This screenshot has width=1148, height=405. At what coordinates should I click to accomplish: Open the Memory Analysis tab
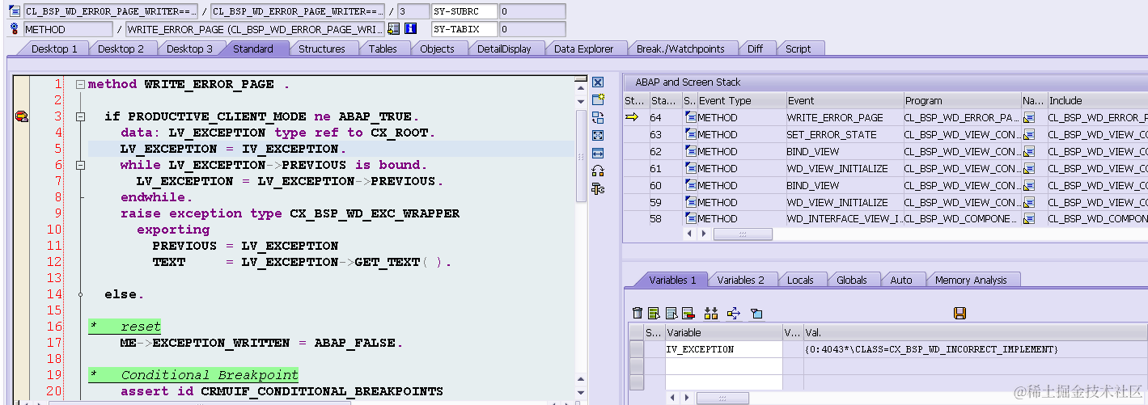(971, 280)
